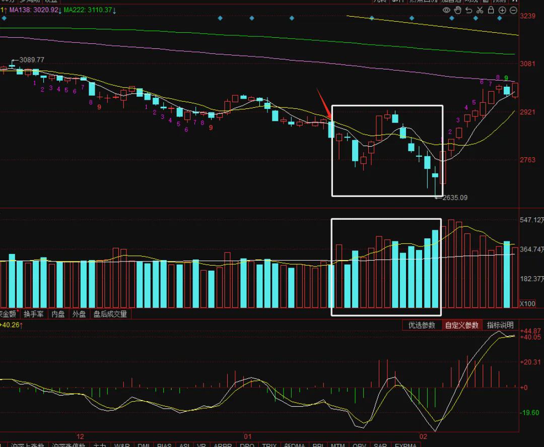Switch to the 外盘 tab
544x447 pixels.
coord(79,314)
